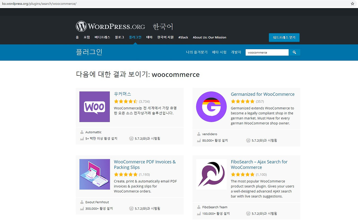
Task: Open WooCommerce PDF Invoices & Packing Slips
Action: click(145, 165)
